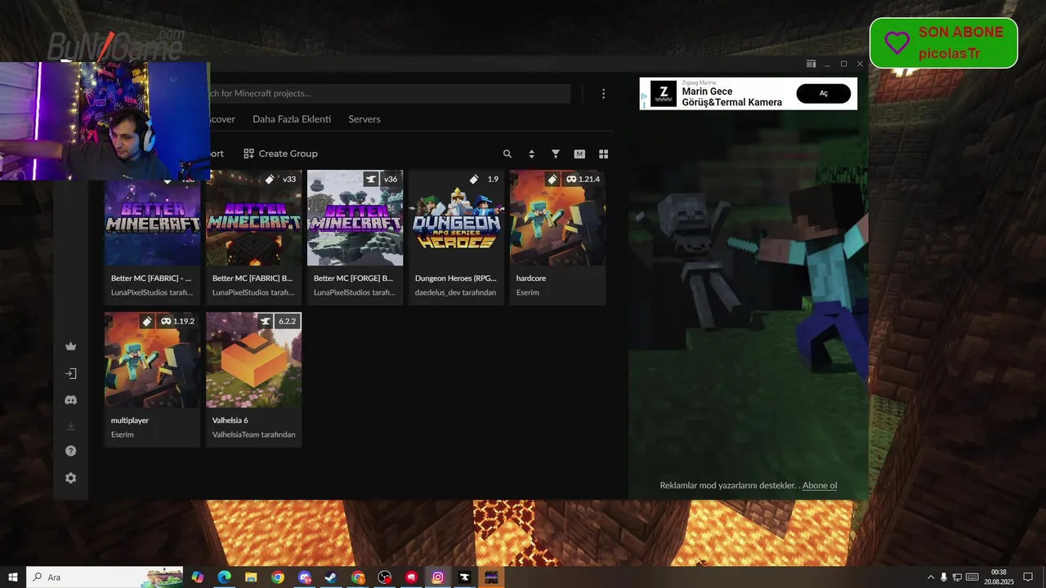The width and height of the screenshot is (1046, 588).
Task: Click the 'Better MC [FORGE] B...' title
Action: pyautogui.click(x=353, y=278)
